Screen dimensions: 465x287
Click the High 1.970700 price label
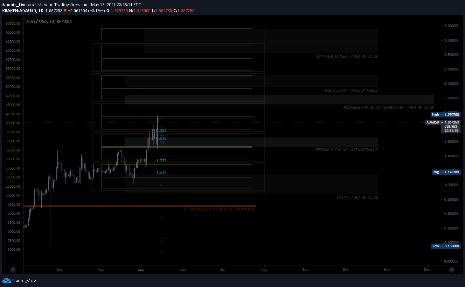click(445, 115)
